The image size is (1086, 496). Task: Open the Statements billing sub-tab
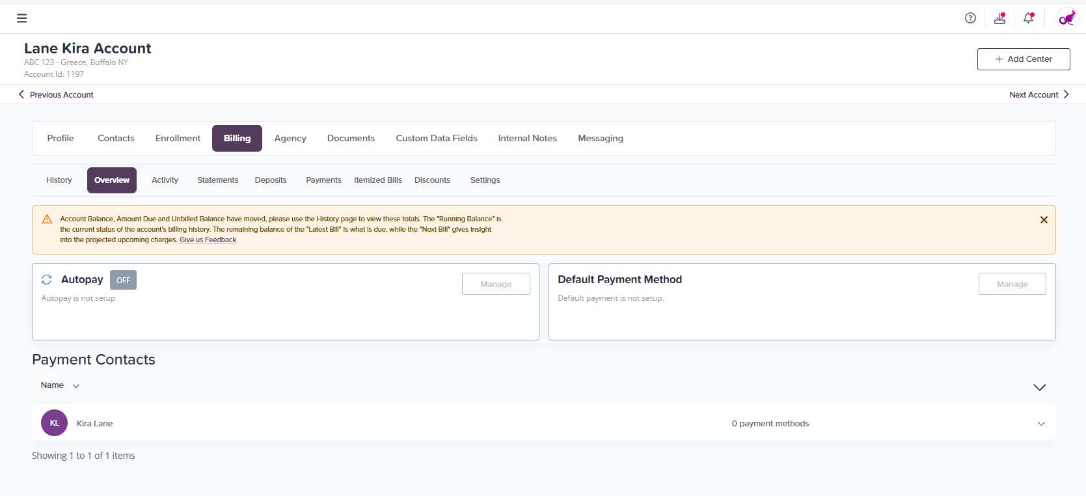[x=217, y=180]
